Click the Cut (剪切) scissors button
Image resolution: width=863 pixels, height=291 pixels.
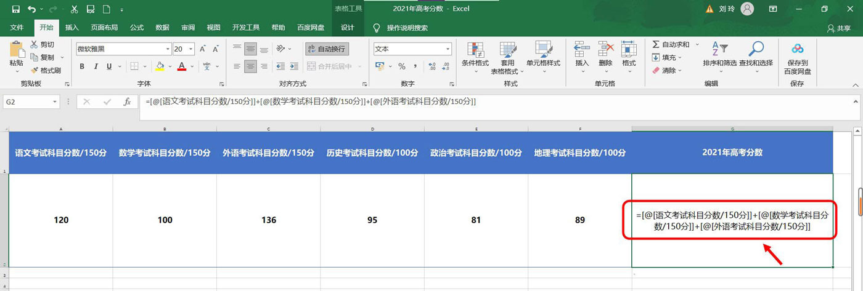tap(42, 44)
